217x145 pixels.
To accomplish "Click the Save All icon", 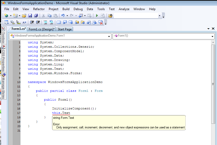I will [36, 16].
